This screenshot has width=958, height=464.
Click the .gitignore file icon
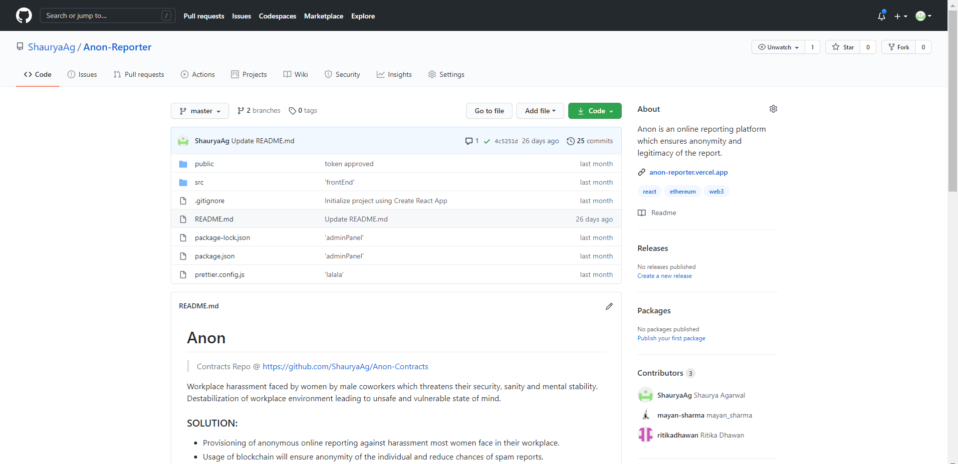tap(183, 201)
